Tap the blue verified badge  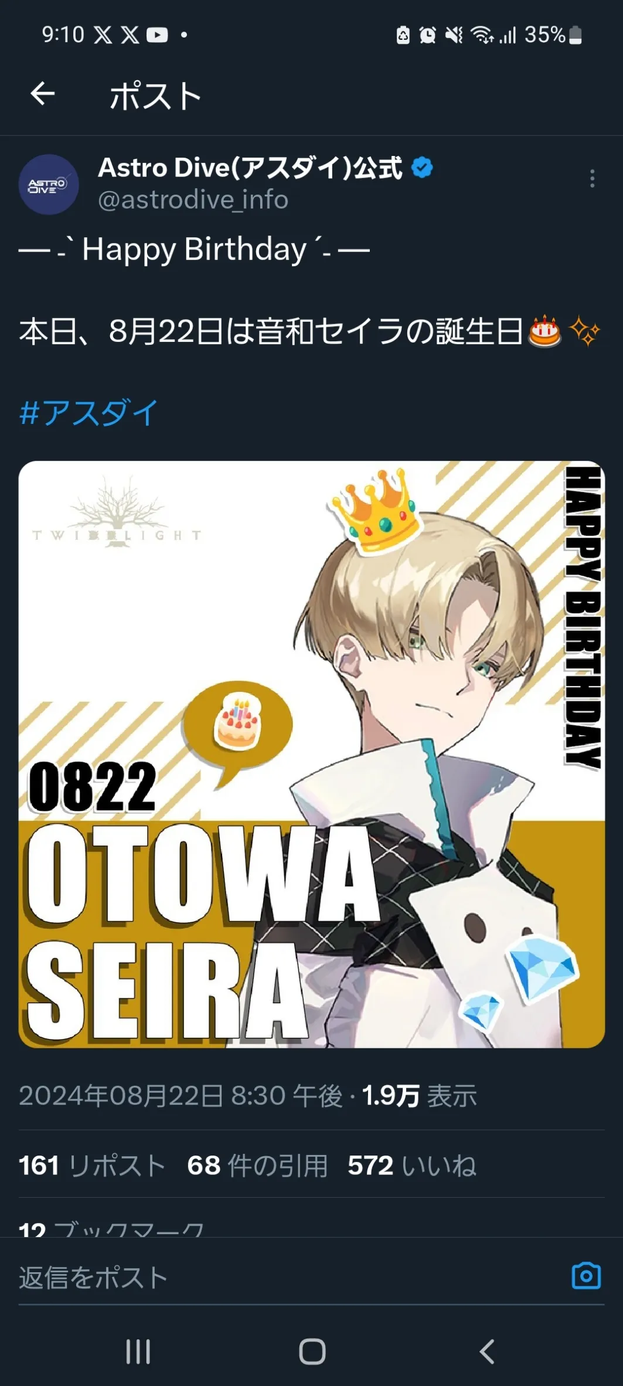pyautogui.click(x=422, y=168)
